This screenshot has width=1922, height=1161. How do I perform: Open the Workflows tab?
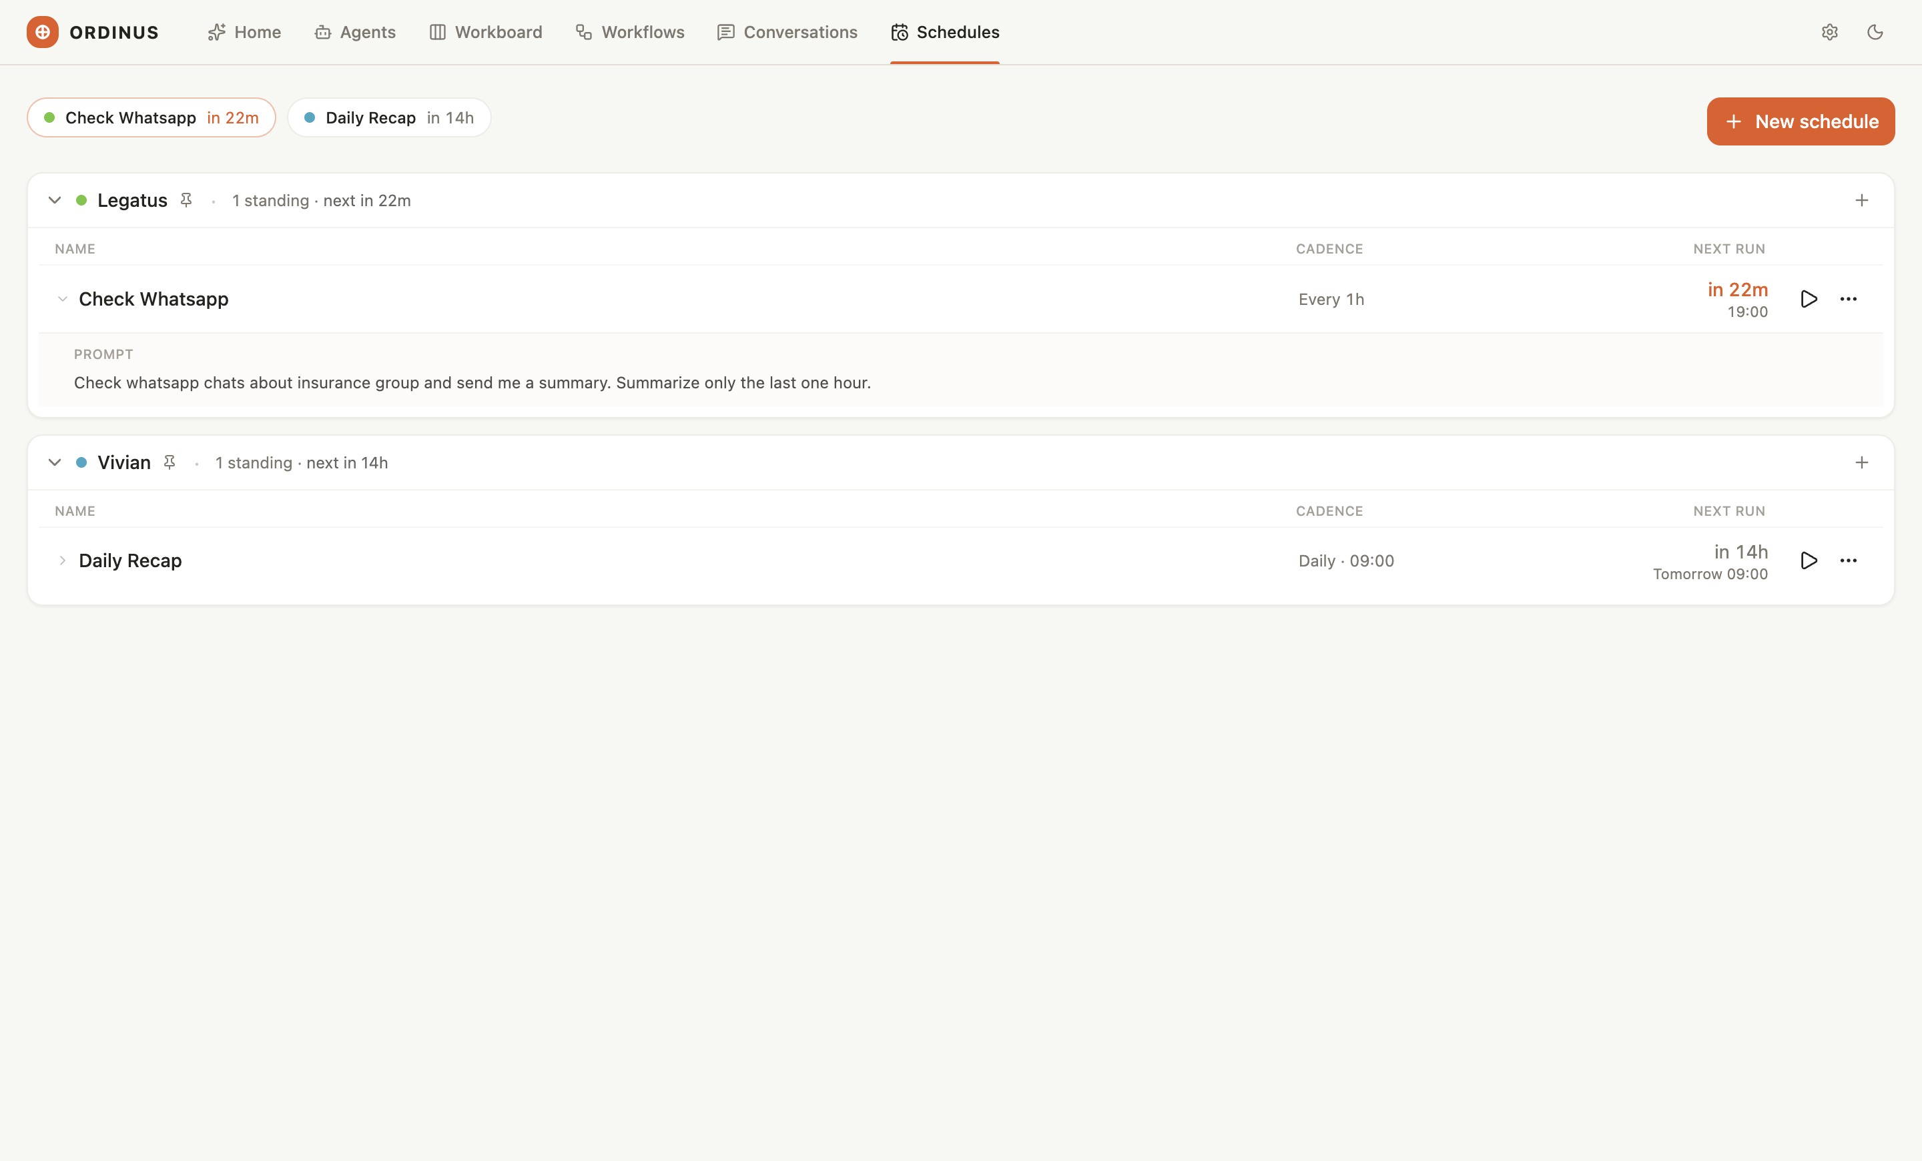(x=629, y=32)
